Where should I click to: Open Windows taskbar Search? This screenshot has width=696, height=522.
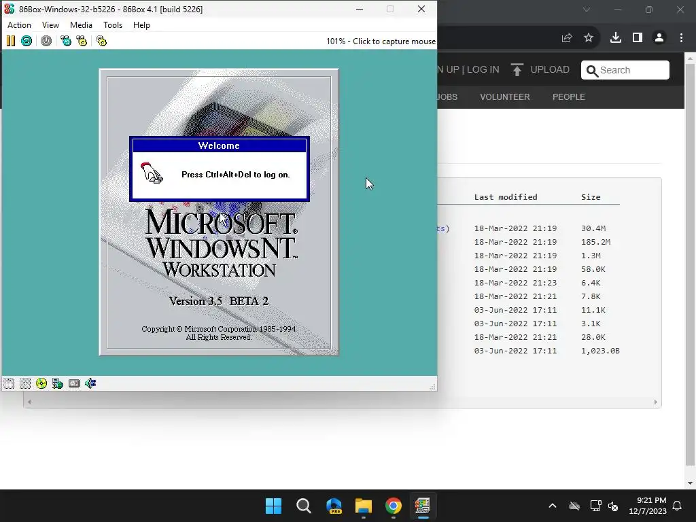tap(304, 506)
